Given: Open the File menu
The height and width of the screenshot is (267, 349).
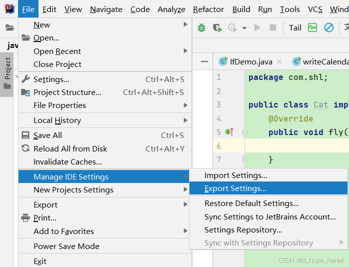Looking at the screenshot, I should pyautogui.click(x=28, y=9).
